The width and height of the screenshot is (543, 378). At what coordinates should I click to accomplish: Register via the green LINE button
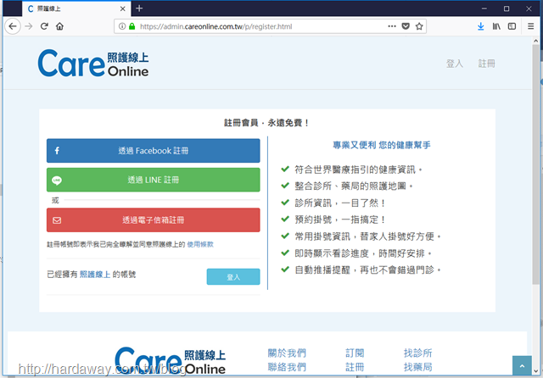pyautogui.click(x=153, y=180)
